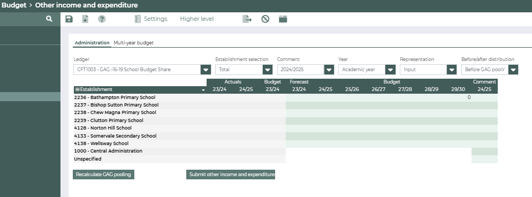Click Other income and expenditure breadcrumb
Image resolution: width=532 pixels, height=197 pixels.
(x=86, y=5)
